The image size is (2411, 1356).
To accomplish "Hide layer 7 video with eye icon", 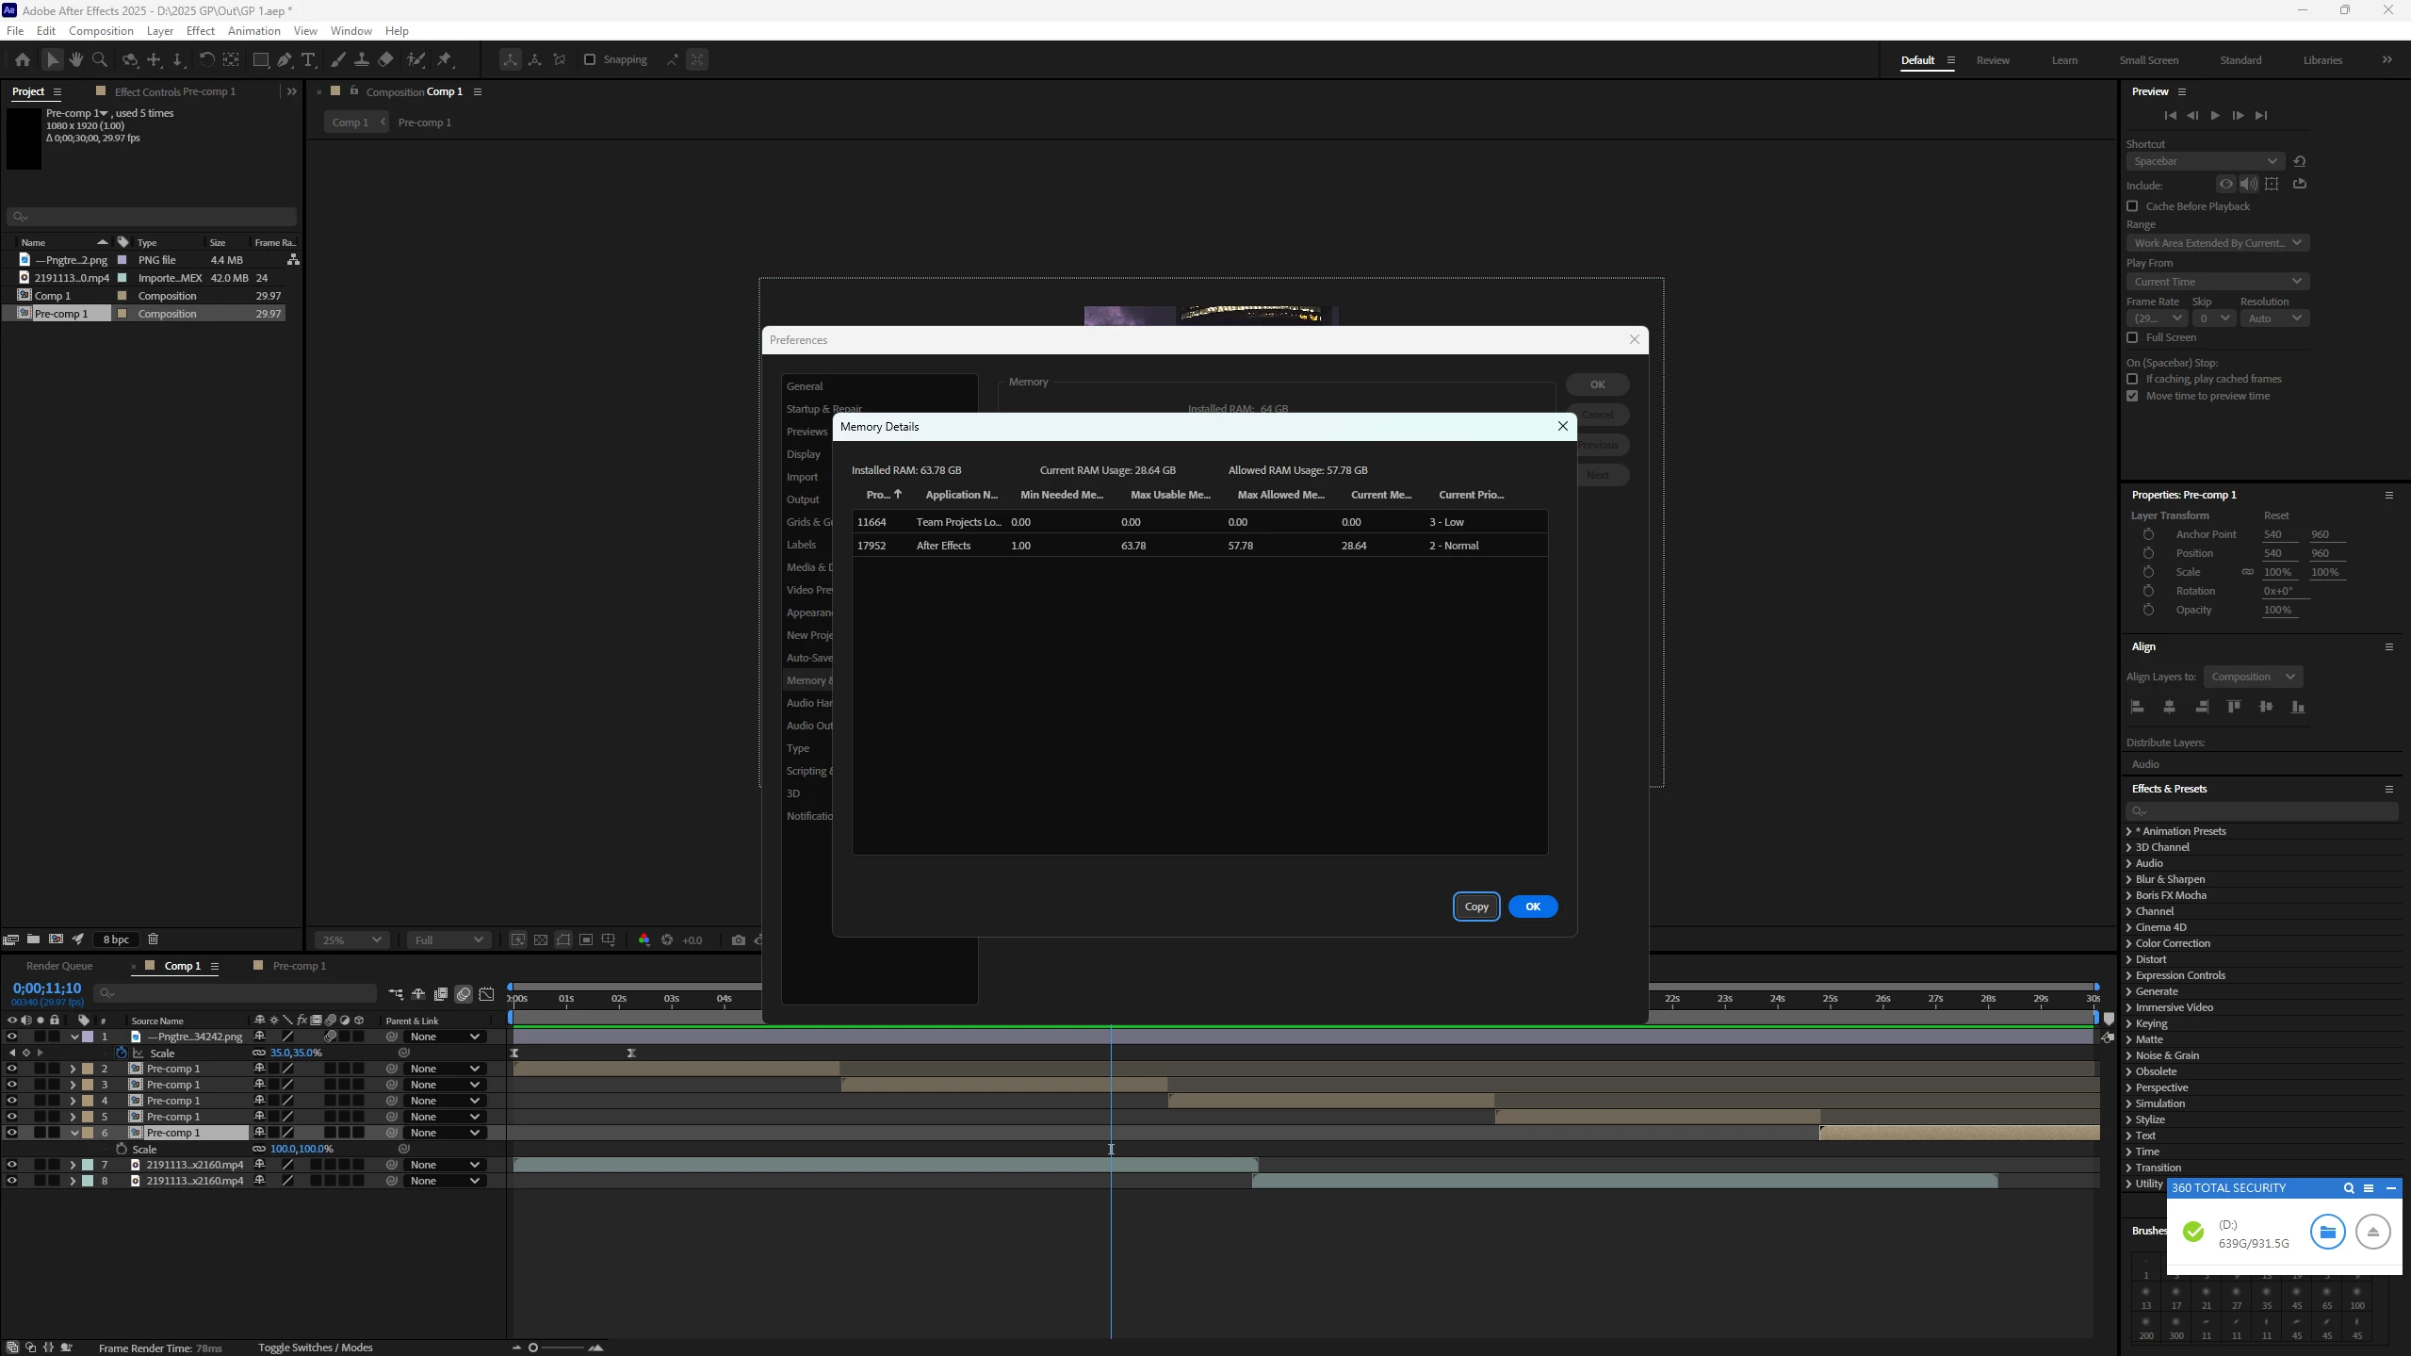I will point(11,1165).
